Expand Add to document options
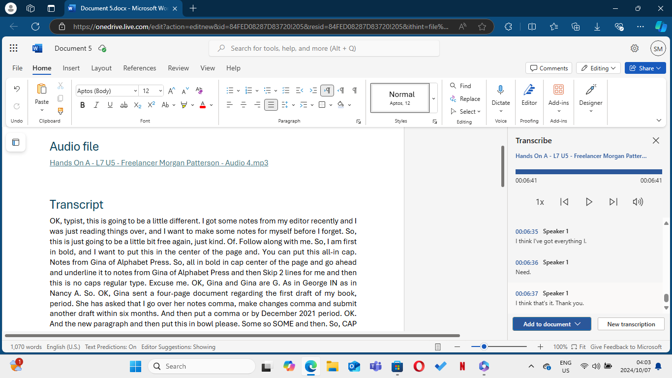Viewport: 672px width, 378px height. [578, 324]
